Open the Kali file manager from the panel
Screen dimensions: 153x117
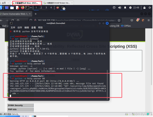click(x=12, y=8)
